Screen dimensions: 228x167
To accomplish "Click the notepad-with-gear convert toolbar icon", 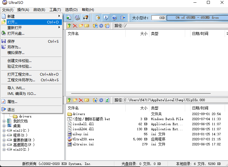I will pos(98,18).
